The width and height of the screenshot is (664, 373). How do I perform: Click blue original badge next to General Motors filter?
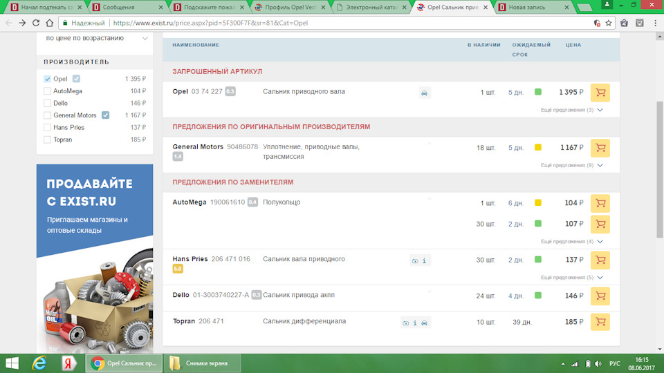105,115
